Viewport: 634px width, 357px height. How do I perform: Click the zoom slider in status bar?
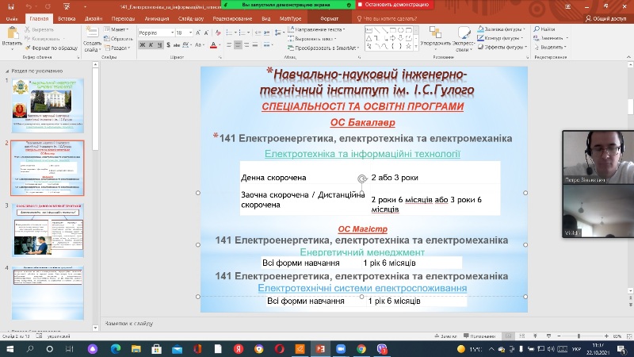click(579, 336)
